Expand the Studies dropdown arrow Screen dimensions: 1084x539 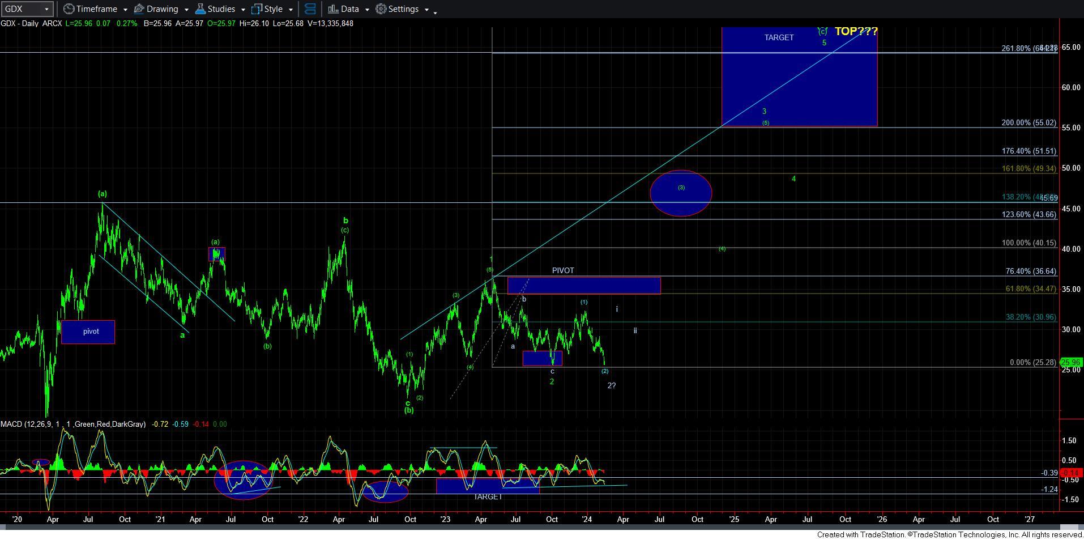pyautogui.click(x=243, y=10)
